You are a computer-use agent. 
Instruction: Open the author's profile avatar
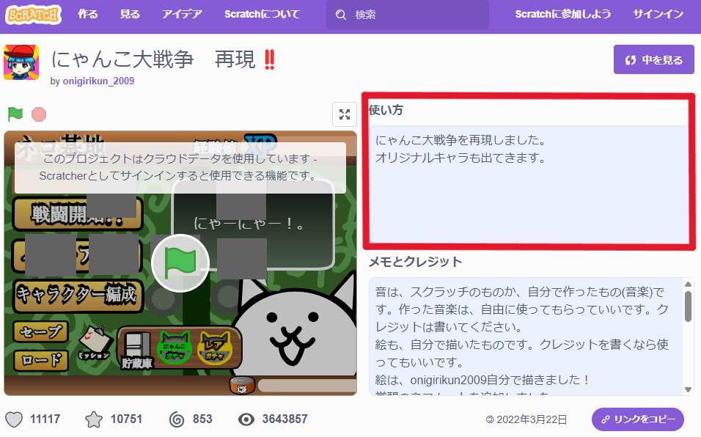point(21,63)
